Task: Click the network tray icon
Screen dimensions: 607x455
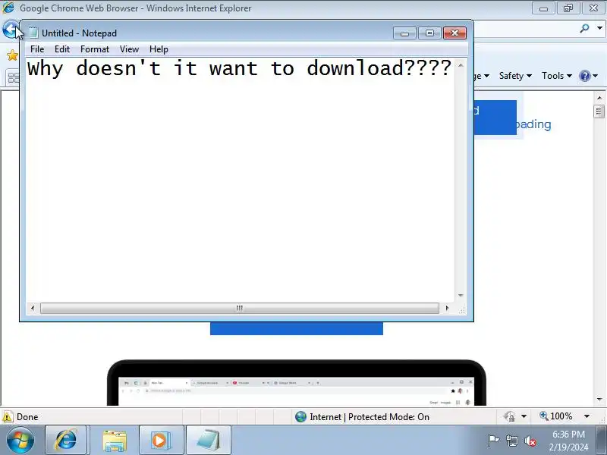Action: point(512,441)
